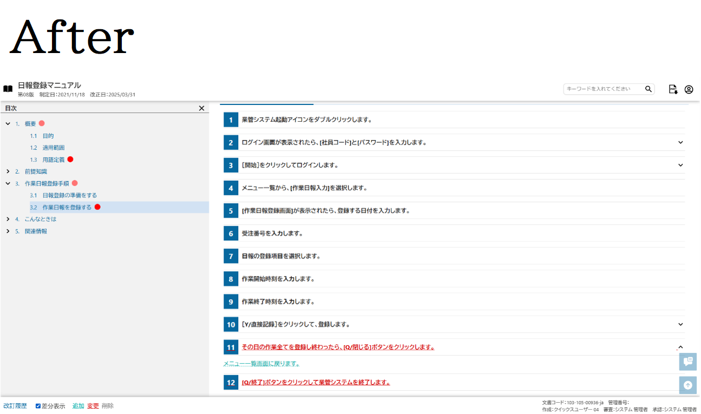Expand the 前提知識 tree section

point(8,172)
